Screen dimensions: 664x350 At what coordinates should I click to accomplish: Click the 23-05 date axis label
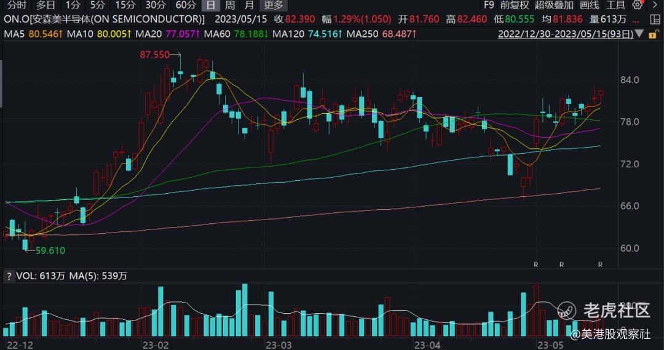click(x=550, y=345)
